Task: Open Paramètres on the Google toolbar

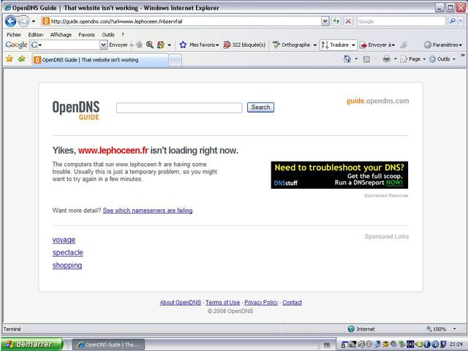Action: pyautogui.click(x=443, y=45)
